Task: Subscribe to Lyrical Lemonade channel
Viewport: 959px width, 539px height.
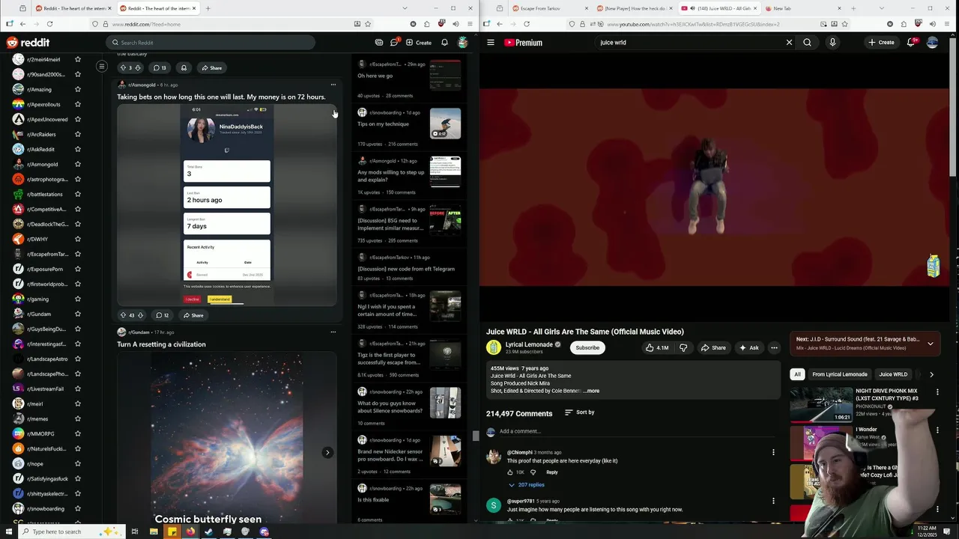Action: coord(587,347)
